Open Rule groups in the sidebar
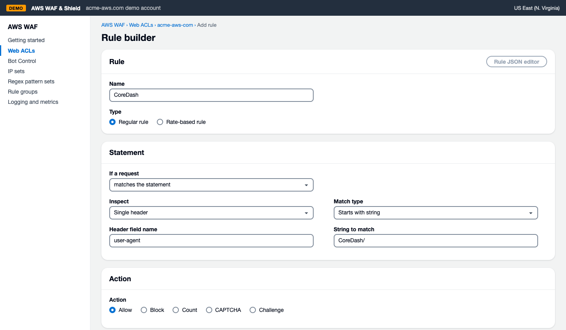Screen dimensions: 566x330 coord(23,92)
